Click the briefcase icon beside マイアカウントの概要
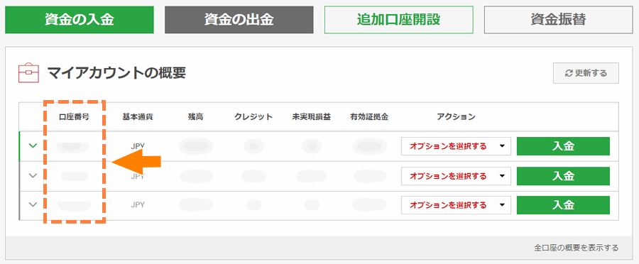The height and width of the screenshot is (264, 639). point(28,73)
